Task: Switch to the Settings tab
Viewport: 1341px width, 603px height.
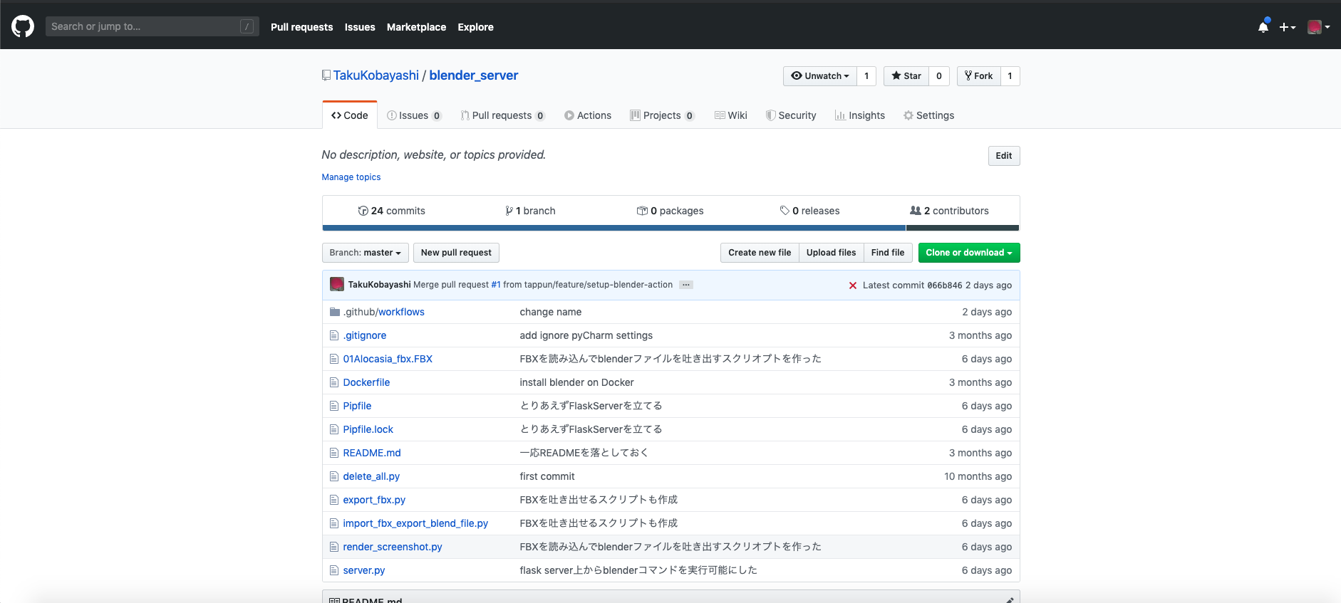Action: [928, 115]
